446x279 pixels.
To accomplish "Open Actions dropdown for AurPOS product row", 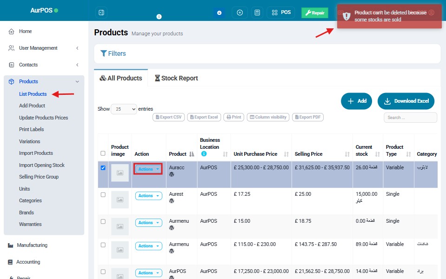I will 148,273.
